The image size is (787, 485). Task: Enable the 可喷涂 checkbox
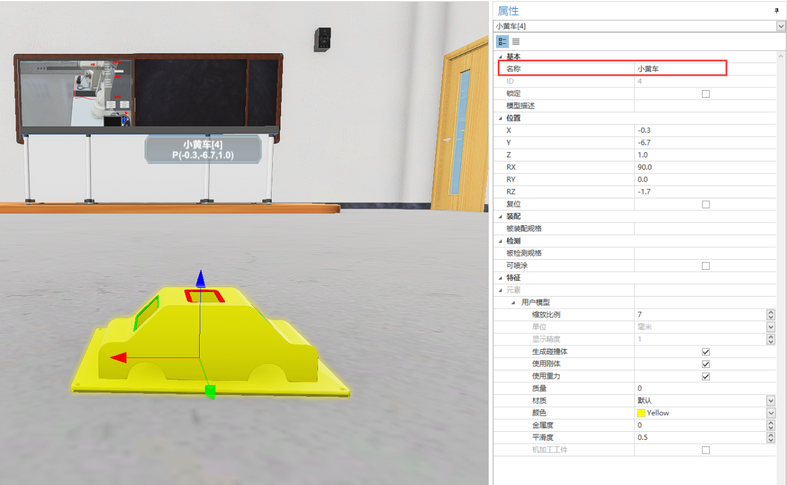pyautogui.click(x=706, y=265)
